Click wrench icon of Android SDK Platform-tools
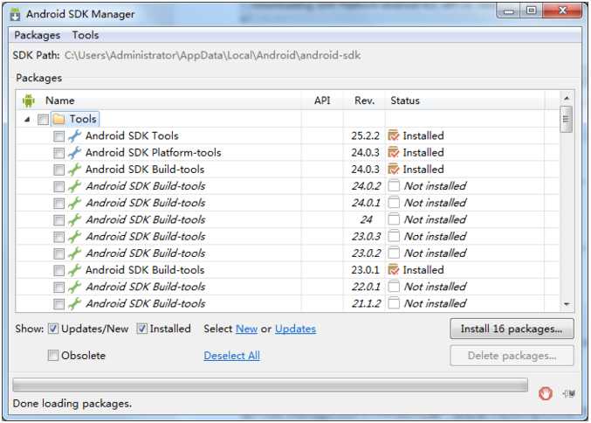The height and width of the screenshot is (423, 591). (74, 152)
